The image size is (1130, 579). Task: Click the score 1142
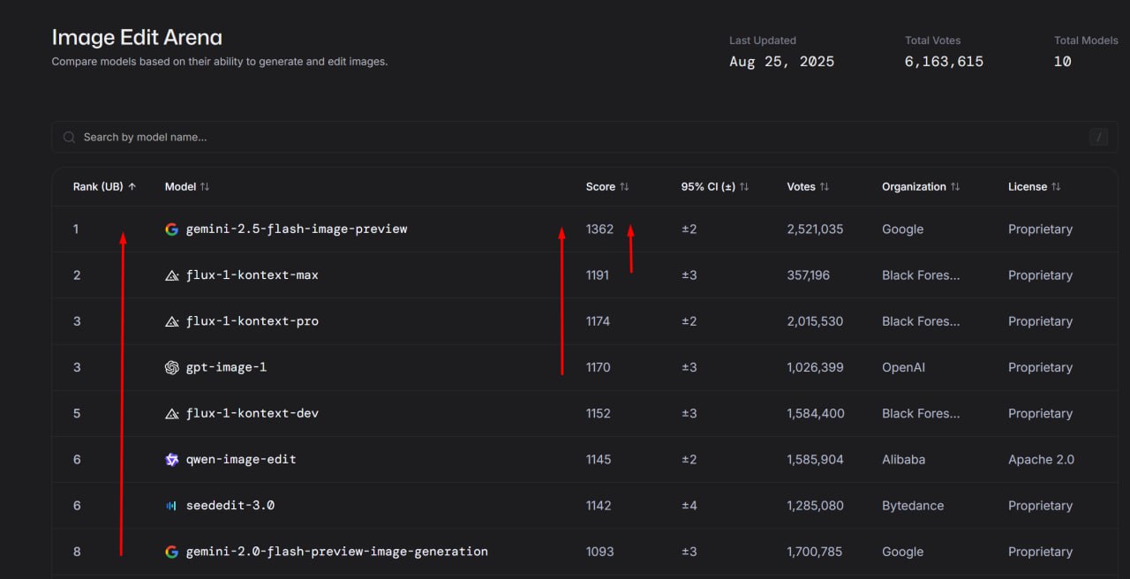[599, 506]
